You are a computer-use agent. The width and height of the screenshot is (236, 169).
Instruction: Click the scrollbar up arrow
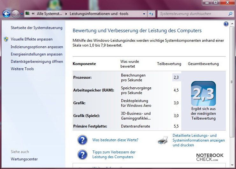tap(232, 24)
